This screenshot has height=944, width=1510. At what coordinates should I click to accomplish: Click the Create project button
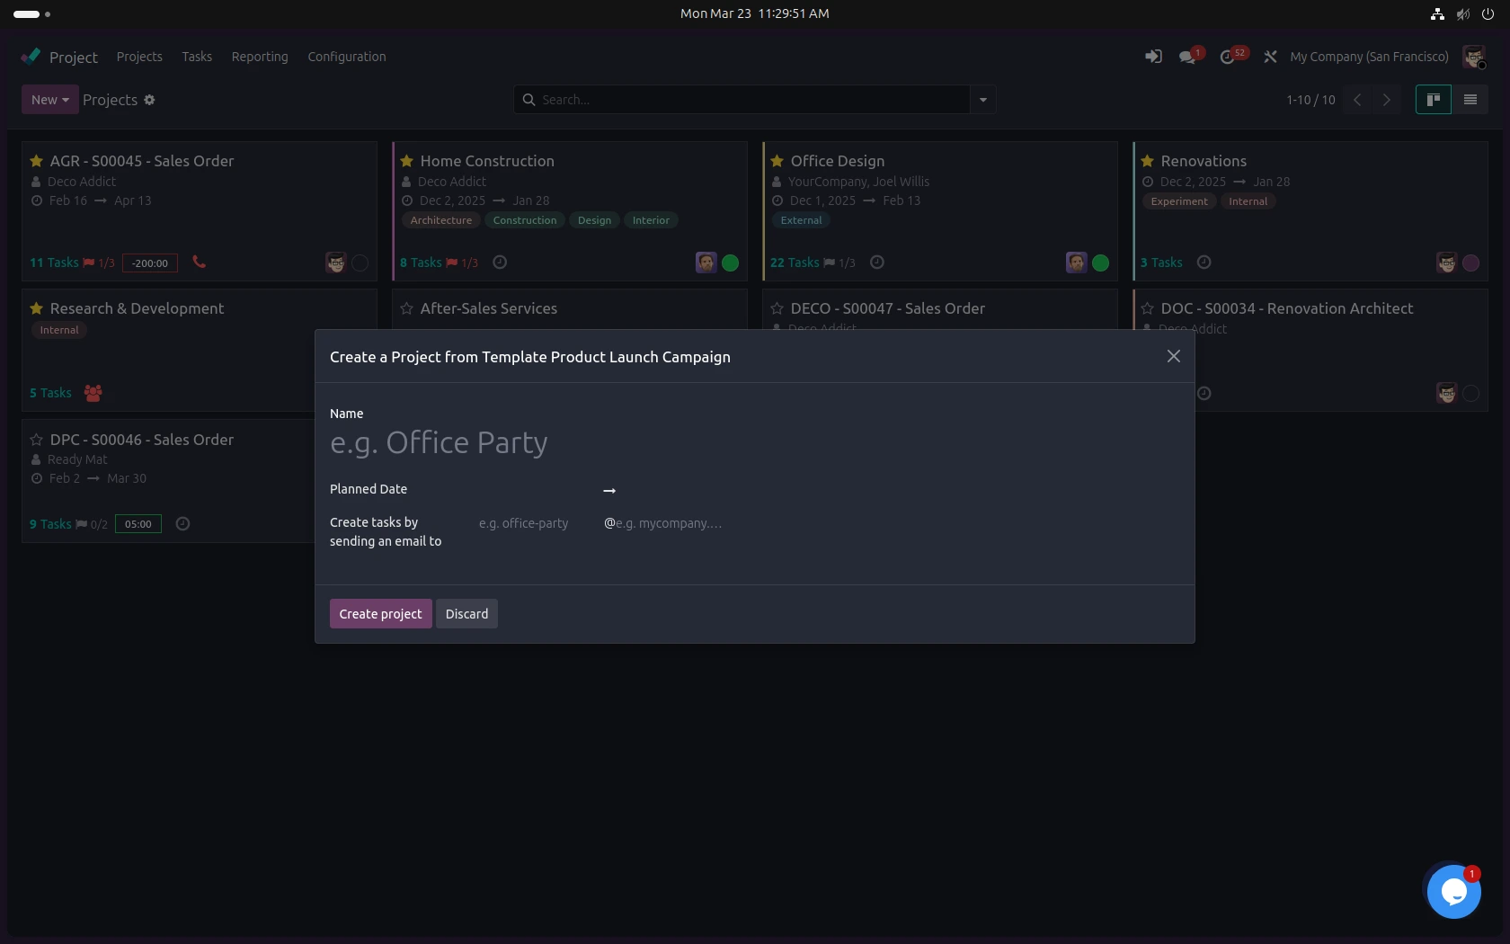point(380,614)
